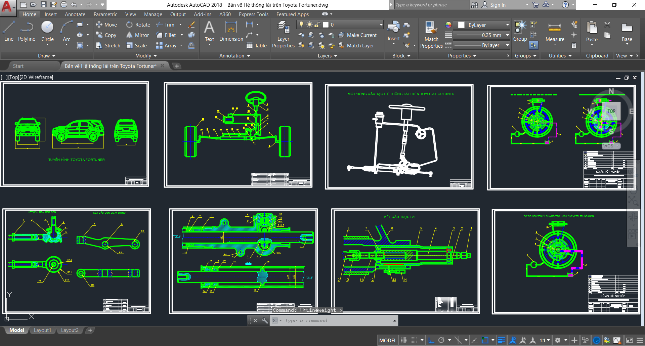This screenshot has width=645, height=346.
Task: Click Match Layer button
Action: [356, 45]
